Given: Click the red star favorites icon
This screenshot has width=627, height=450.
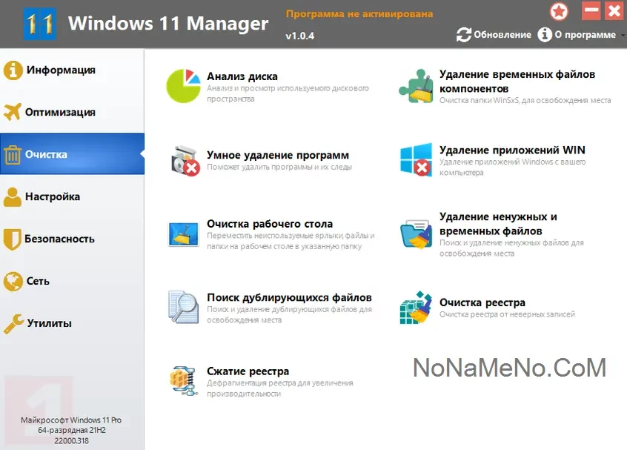Looking at the screenshot, I should [x=560, y=11].
